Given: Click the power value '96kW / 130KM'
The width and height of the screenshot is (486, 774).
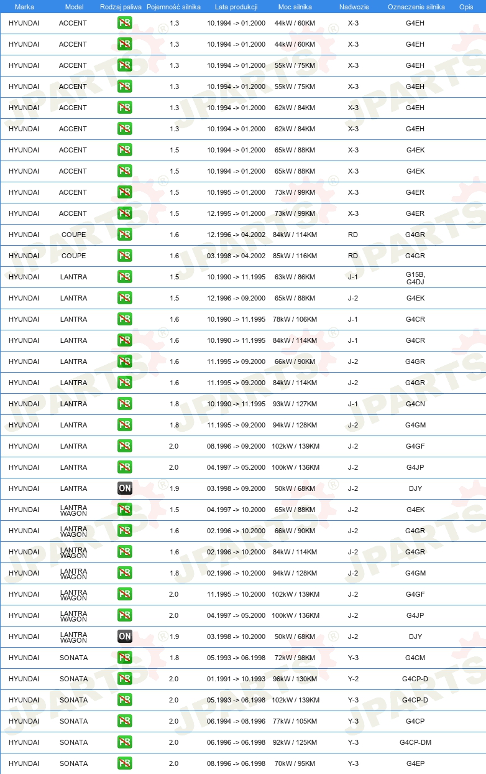Looking at the screenshot, I should click(295, 679).
